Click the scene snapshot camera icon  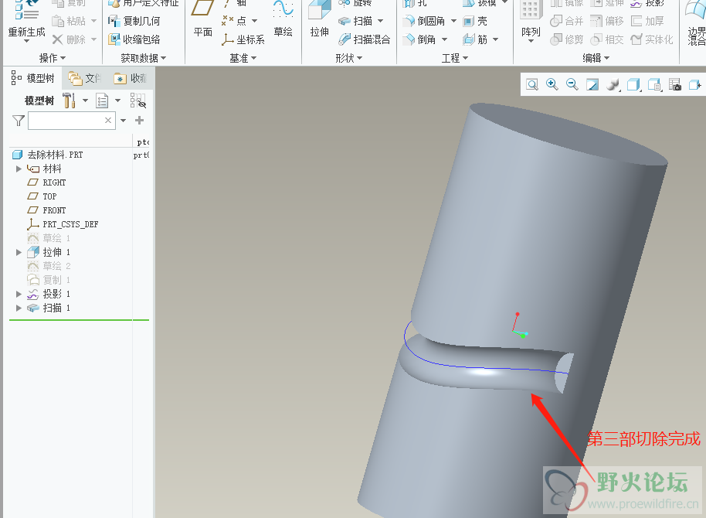click(x=674, y=85)
